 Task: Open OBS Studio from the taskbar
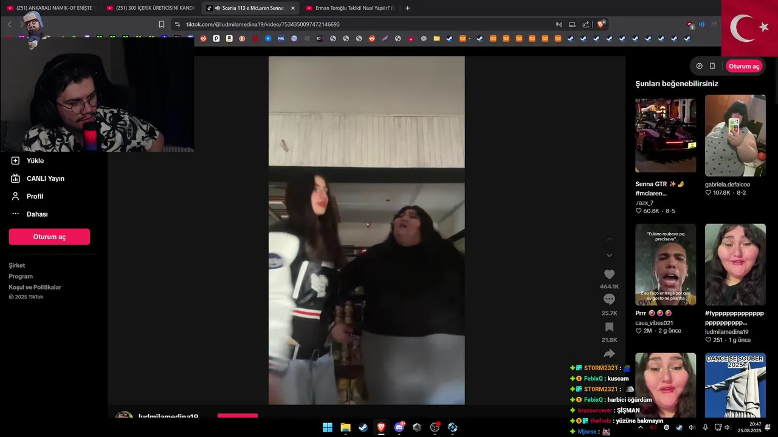tap(435, 427)
